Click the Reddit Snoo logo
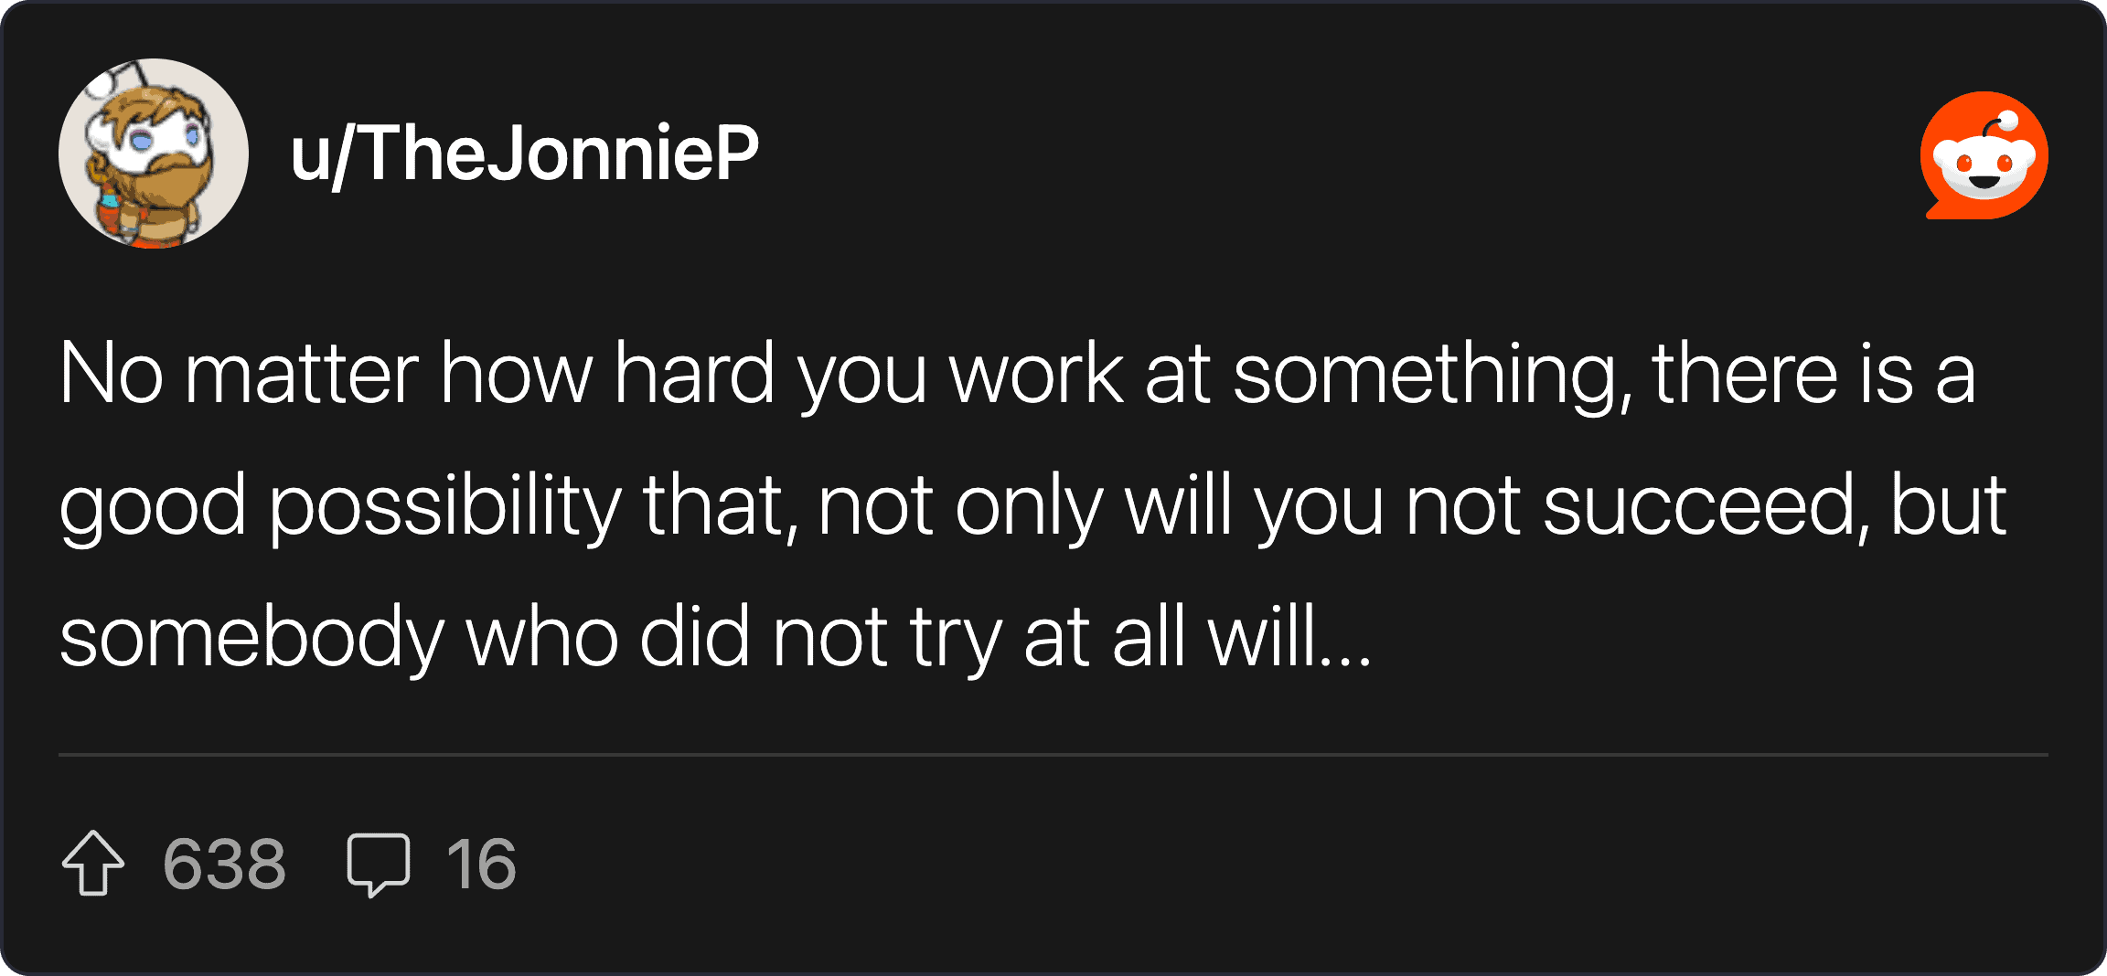Screen dimensions: 2107x976 tap(1984, 155)
